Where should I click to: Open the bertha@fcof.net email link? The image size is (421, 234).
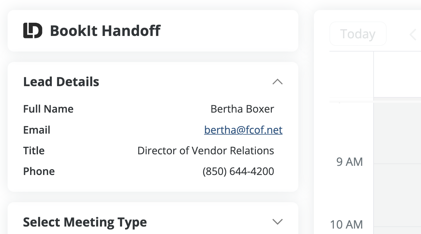[243, 130]
